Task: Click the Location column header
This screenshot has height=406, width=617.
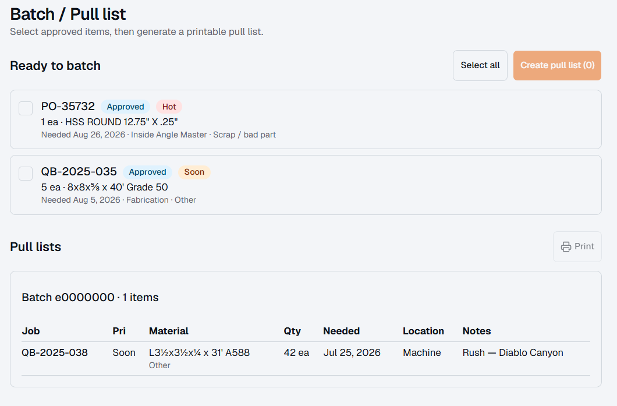Action: pos(423,331)
